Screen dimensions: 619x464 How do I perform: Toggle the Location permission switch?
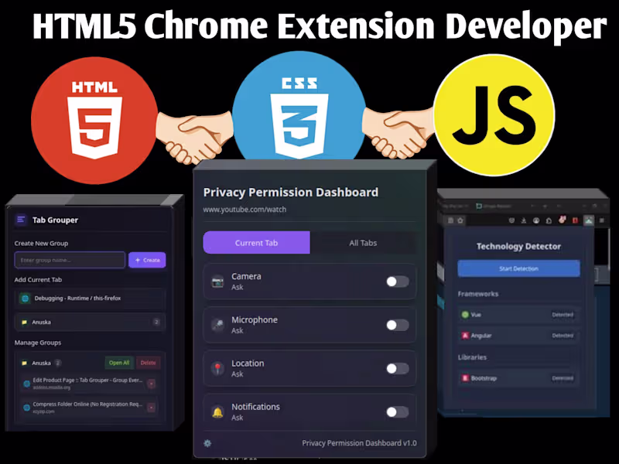[398, 369]
